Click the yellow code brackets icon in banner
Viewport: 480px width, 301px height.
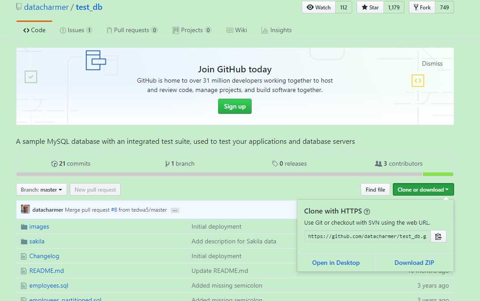(x=418, y=81)
